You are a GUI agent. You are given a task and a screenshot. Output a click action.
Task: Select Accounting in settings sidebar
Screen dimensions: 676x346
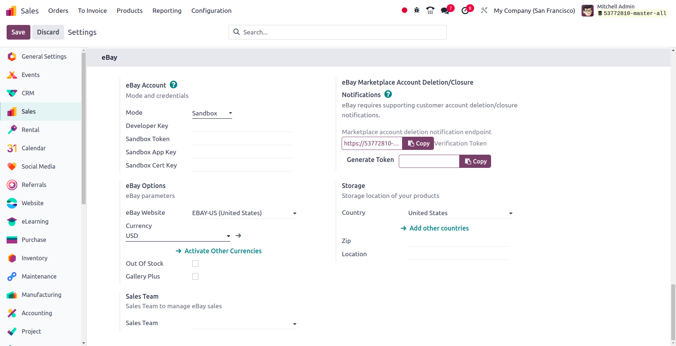click(x=41, y=313)
